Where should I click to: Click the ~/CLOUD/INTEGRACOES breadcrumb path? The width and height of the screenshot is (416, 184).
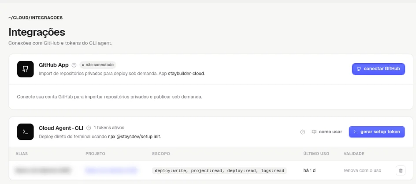[36, 18]
